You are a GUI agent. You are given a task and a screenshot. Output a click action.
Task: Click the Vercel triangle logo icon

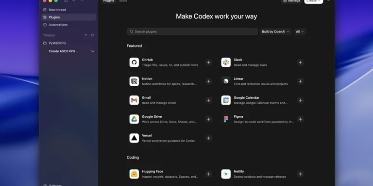134,138
